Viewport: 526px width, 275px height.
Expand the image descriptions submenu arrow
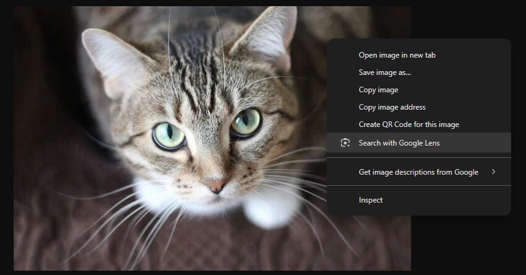pos(494,172)
